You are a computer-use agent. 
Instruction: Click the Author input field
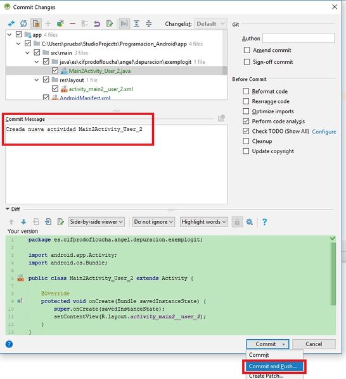point(298,38)
